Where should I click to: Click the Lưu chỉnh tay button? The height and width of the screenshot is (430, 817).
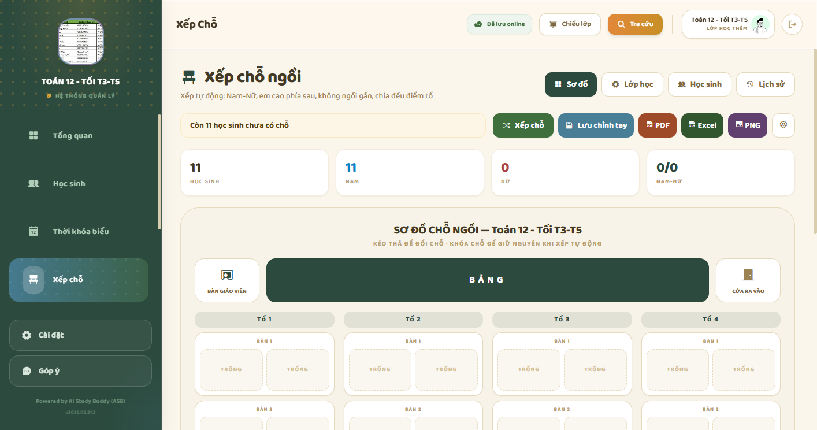[x=596, y=125]
